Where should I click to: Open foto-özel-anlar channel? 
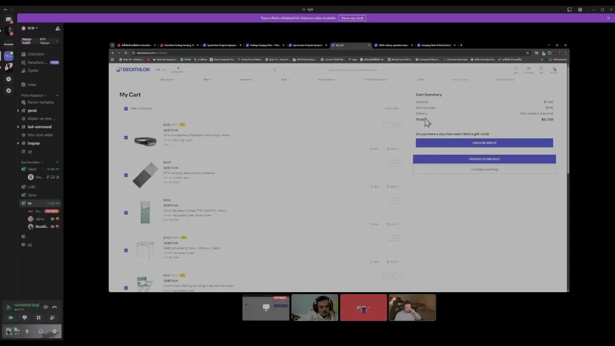(x=40, y=135)
